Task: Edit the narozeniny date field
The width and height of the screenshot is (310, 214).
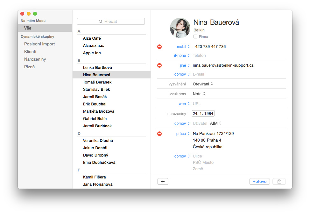Action: coord(203,114)
